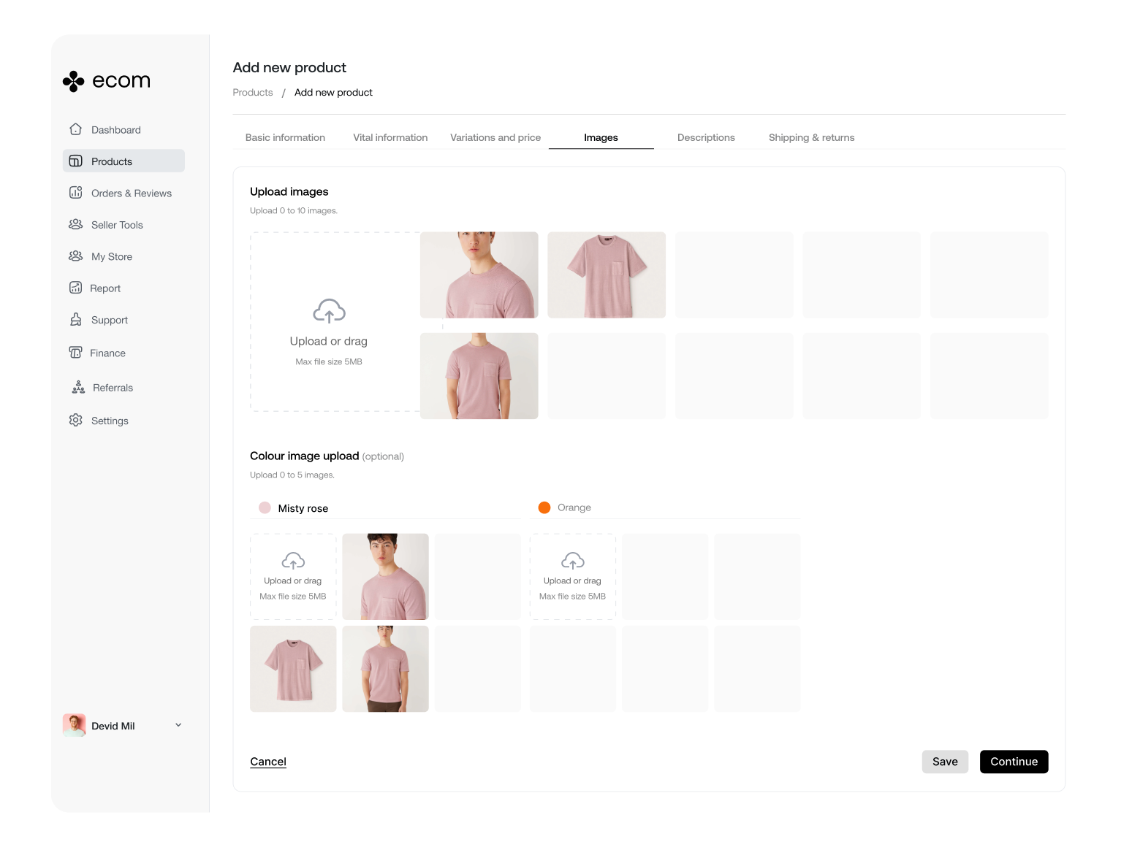1140x847 pixels.
Task: Select the Misty rose colour swatch
Action: (x=265, y=507)
